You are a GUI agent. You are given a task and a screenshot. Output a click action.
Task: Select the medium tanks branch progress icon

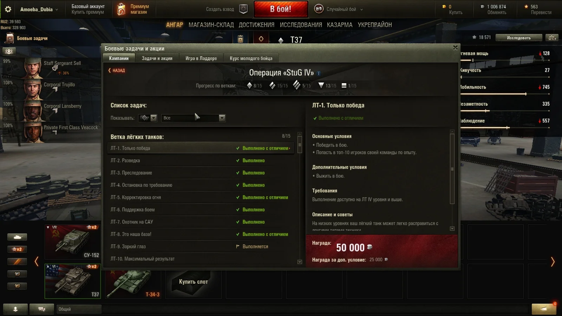(272, 85)
